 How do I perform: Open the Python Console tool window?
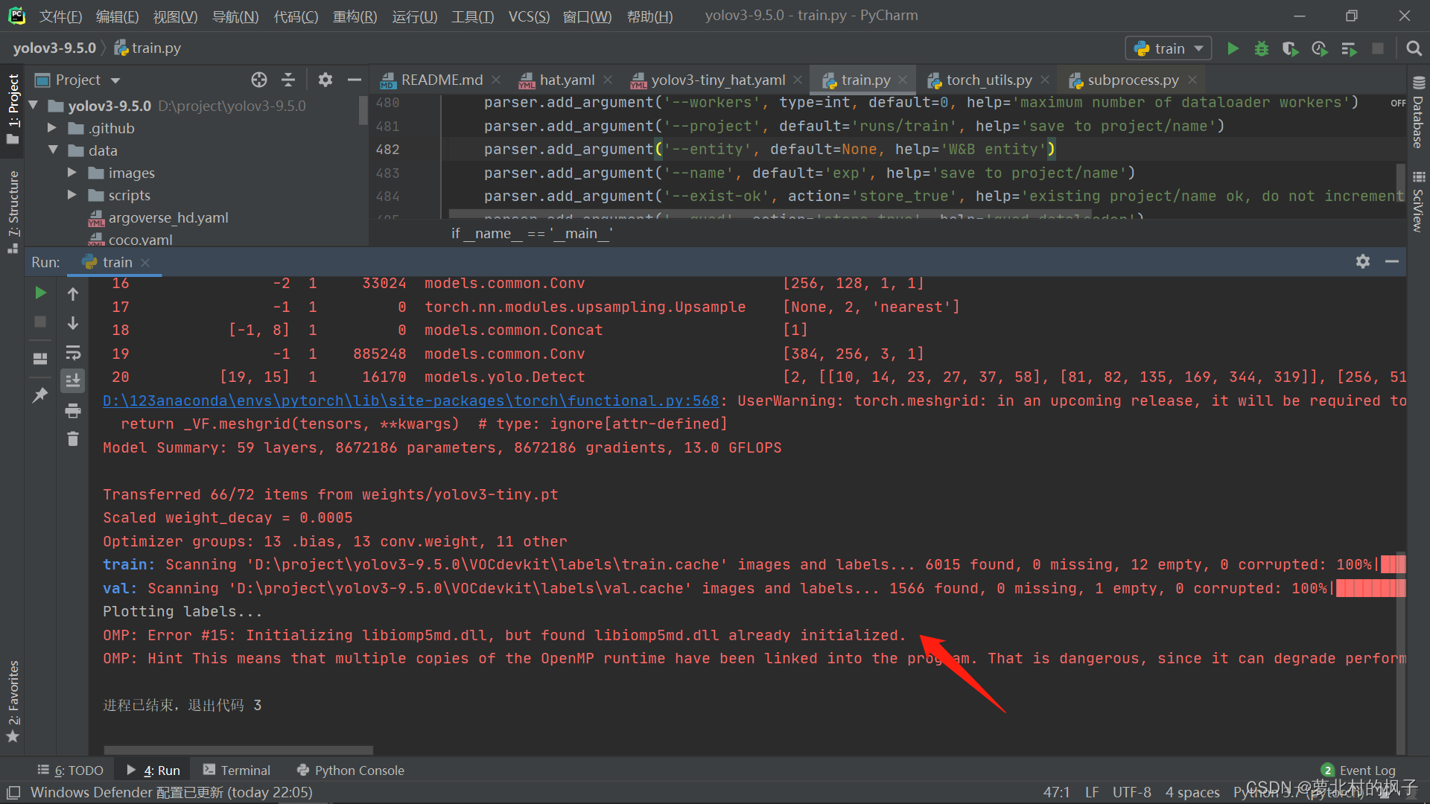point(351,770)
